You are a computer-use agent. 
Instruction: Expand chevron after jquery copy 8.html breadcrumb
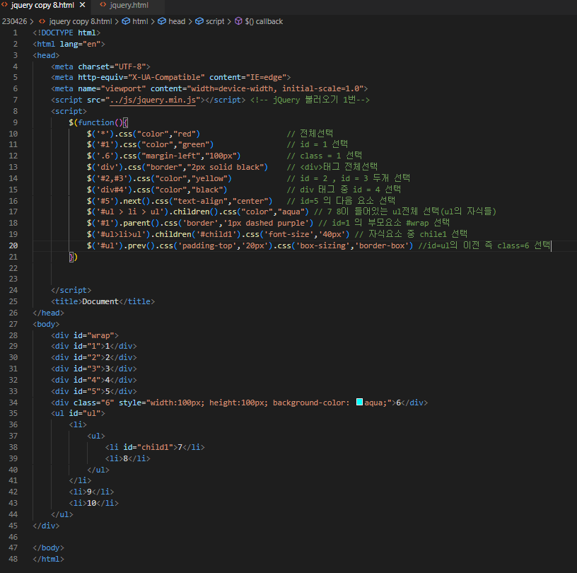pyautogui.click(x=117, y=21)
